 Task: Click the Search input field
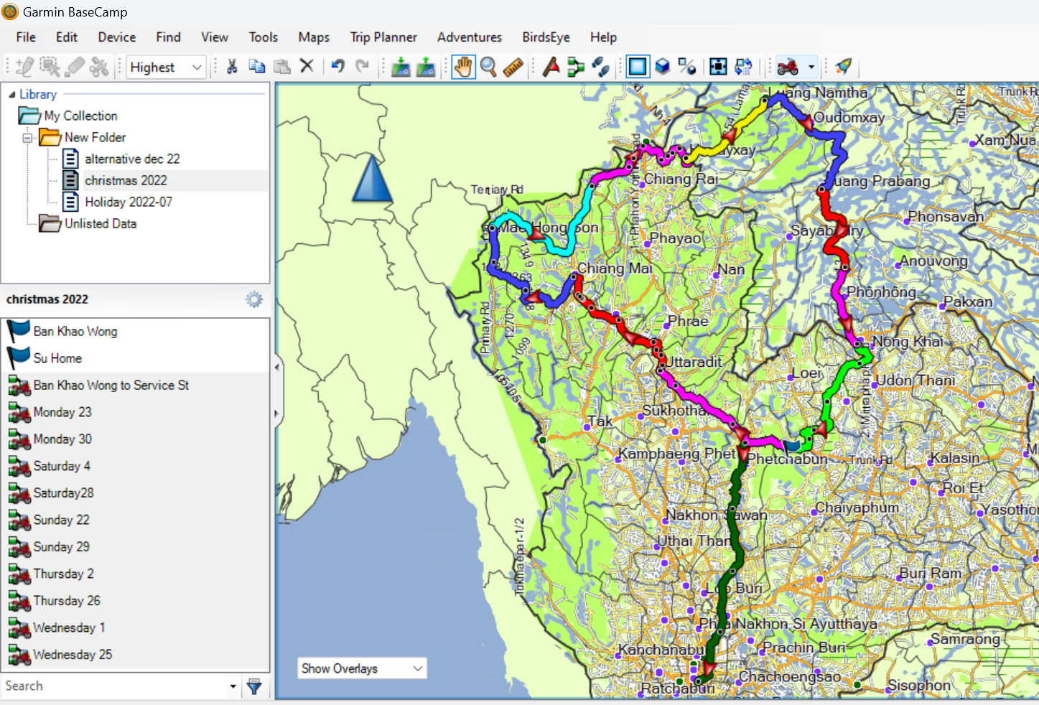click(x=115, y=686)
